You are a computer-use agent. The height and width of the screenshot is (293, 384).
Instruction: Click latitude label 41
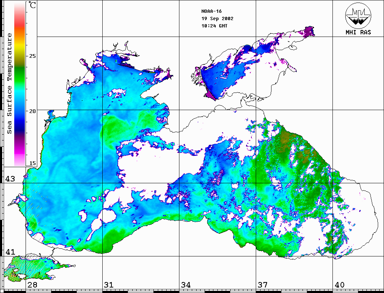coord(10,252)
